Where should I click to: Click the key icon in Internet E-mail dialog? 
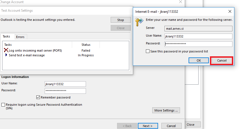click(x=139, y=22)
